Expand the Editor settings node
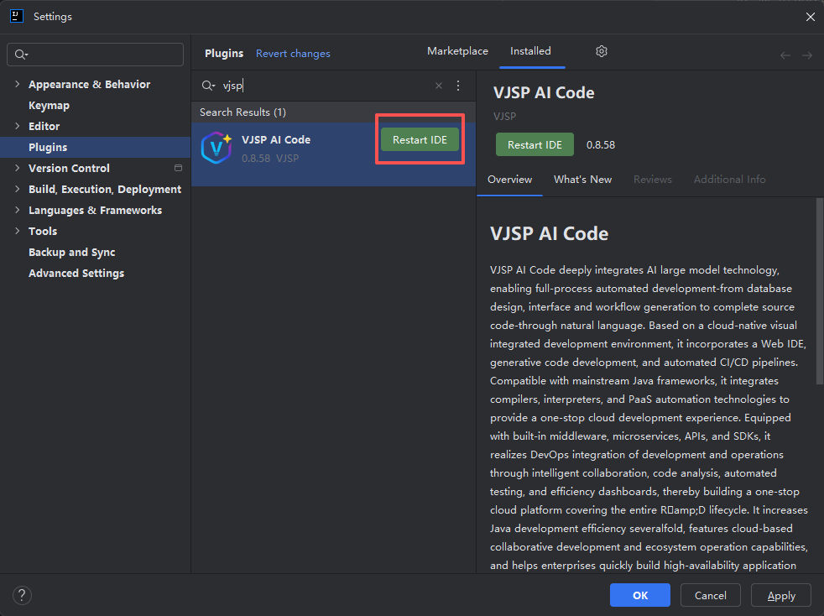This screenshot has width=824, height=616. click(x=18, y=126)
